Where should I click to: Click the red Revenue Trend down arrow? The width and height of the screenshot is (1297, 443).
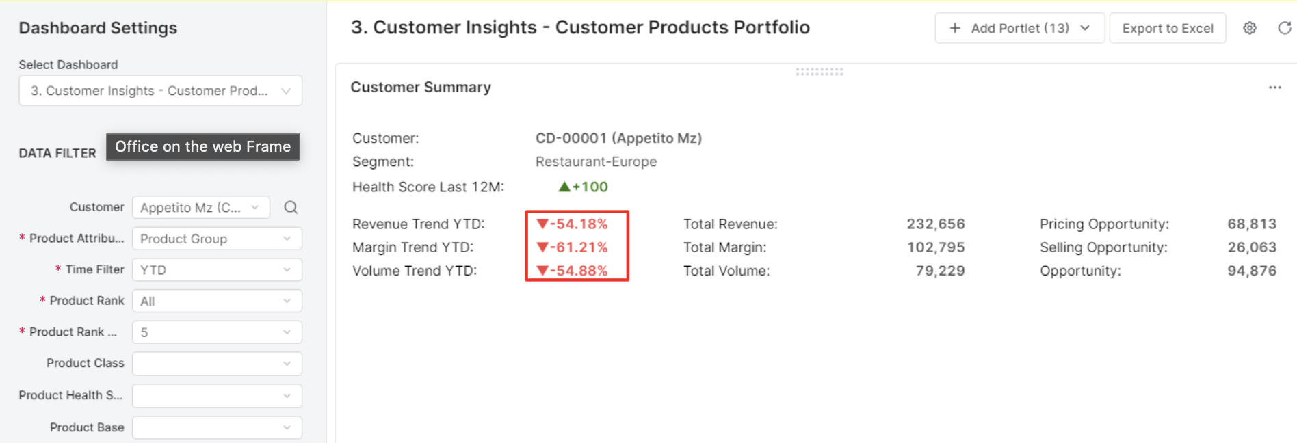pos(542,224)
